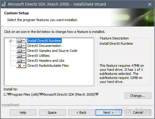
Task: Open install-state dropdown for DirectX Headers and Libs
Action: pyautogui.click(x=21, y=61)
